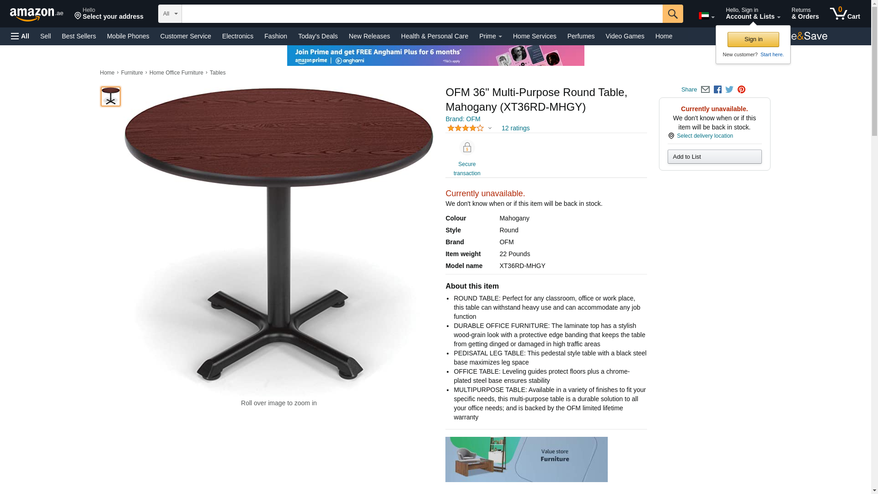Open the All hamburger menu

tap(20, 36)
